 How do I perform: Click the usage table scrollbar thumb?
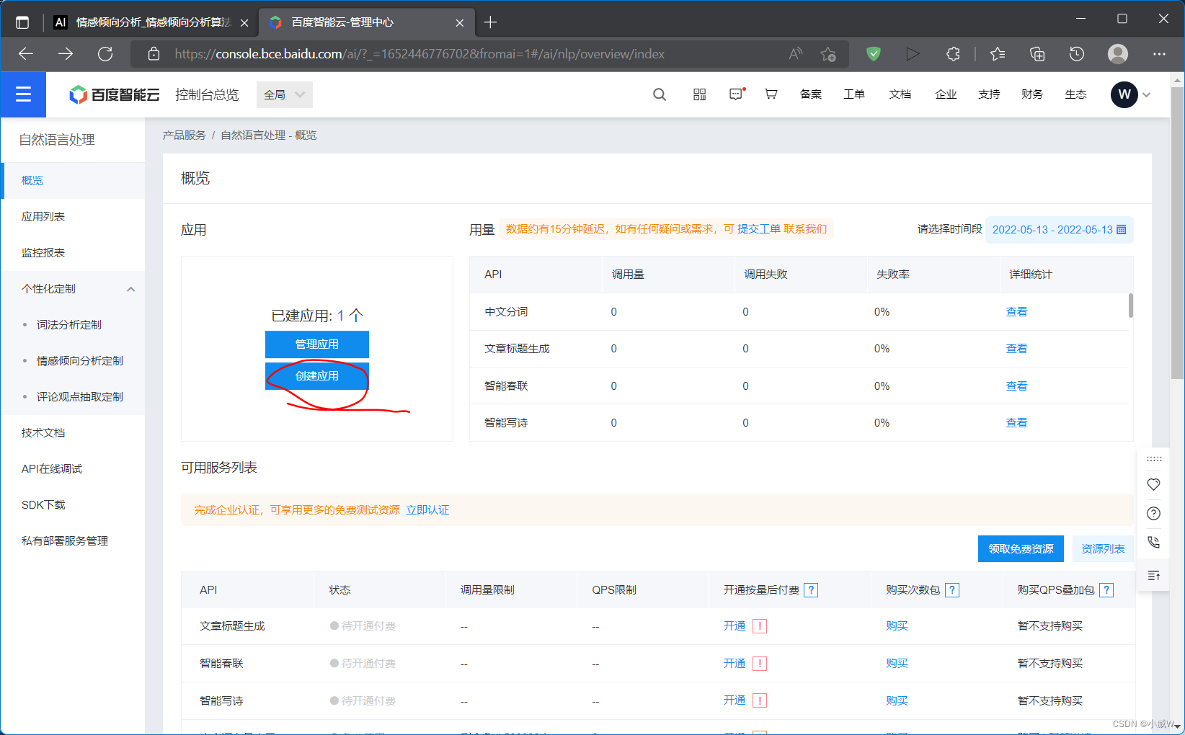click(1130, 305)
